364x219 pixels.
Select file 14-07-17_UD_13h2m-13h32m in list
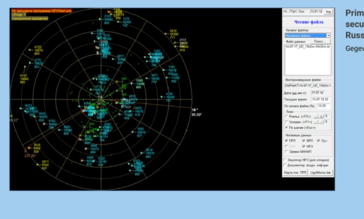tap(308, 47)
